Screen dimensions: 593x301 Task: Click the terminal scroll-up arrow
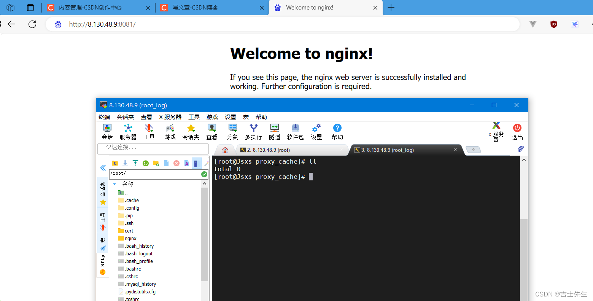tap(524, 160)
